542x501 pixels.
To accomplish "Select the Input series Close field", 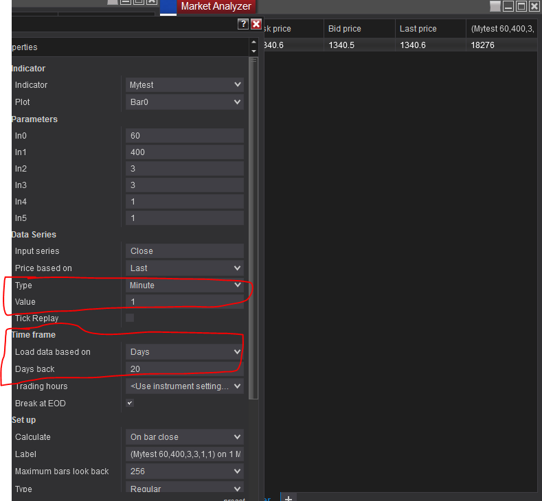I will click(185, 251).
